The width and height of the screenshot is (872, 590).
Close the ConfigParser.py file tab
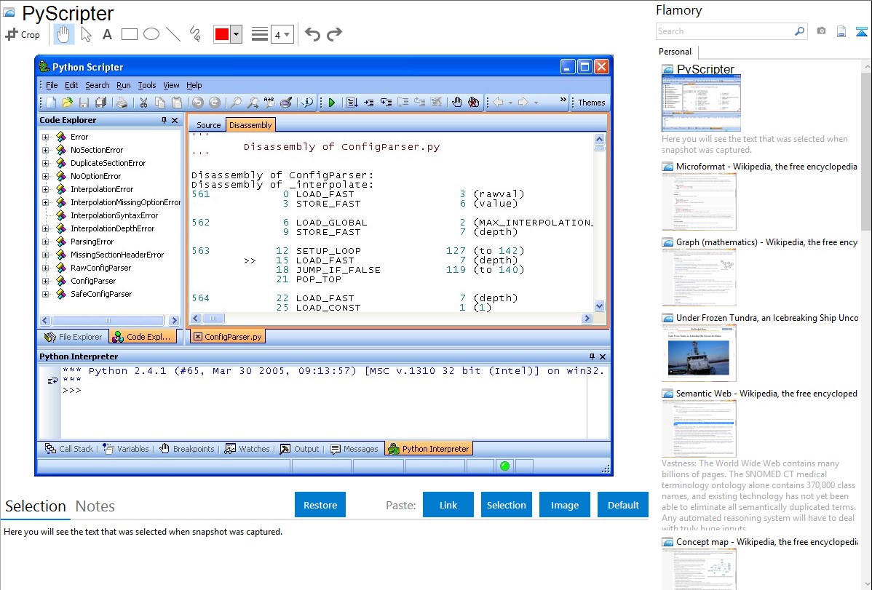pos(197,337)
